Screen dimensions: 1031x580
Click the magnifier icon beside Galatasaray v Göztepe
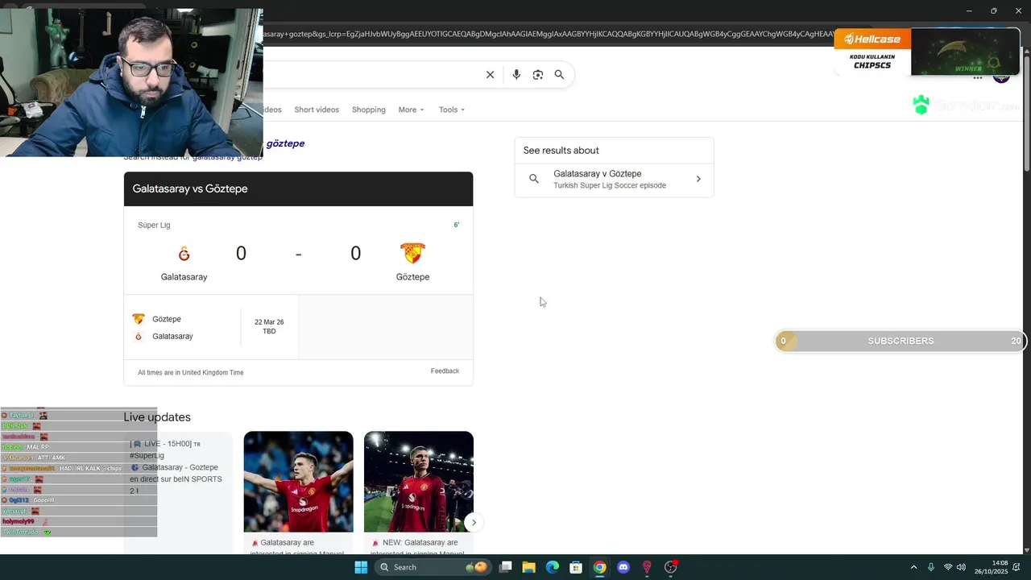click(533, 179)
